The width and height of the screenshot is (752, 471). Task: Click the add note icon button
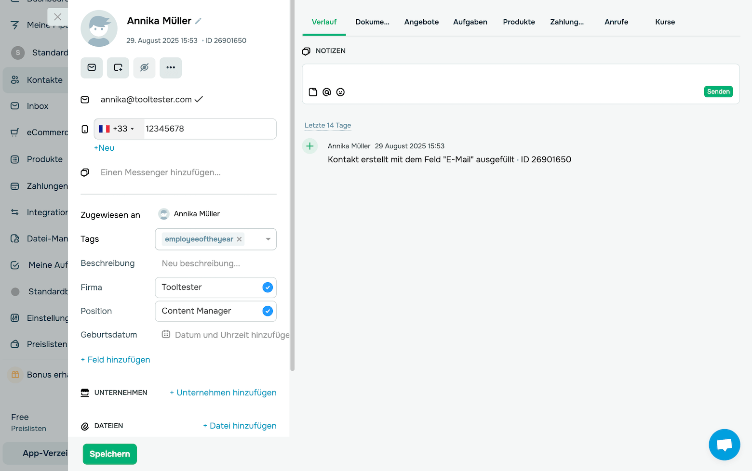118,68
